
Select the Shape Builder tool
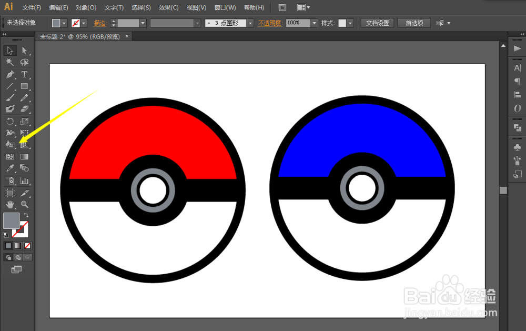tap(9, 145)
